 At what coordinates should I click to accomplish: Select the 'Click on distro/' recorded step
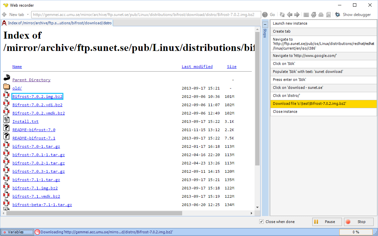[323, 96]
